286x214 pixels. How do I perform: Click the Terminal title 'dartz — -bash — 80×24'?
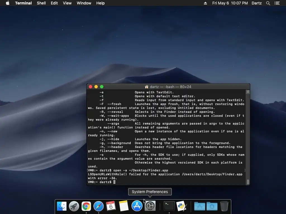[x=171, y=87]
